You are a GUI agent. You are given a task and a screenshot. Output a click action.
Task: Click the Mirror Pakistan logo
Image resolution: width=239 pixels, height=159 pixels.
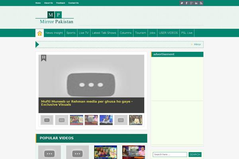[x=55, y=17]
